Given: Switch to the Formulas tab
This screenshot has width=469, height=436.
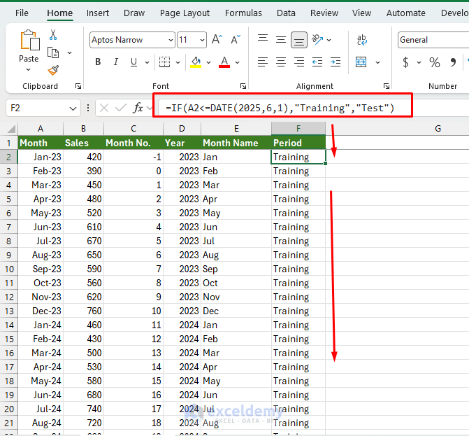Looking at the screenshot, I should (x=243, y=13).
